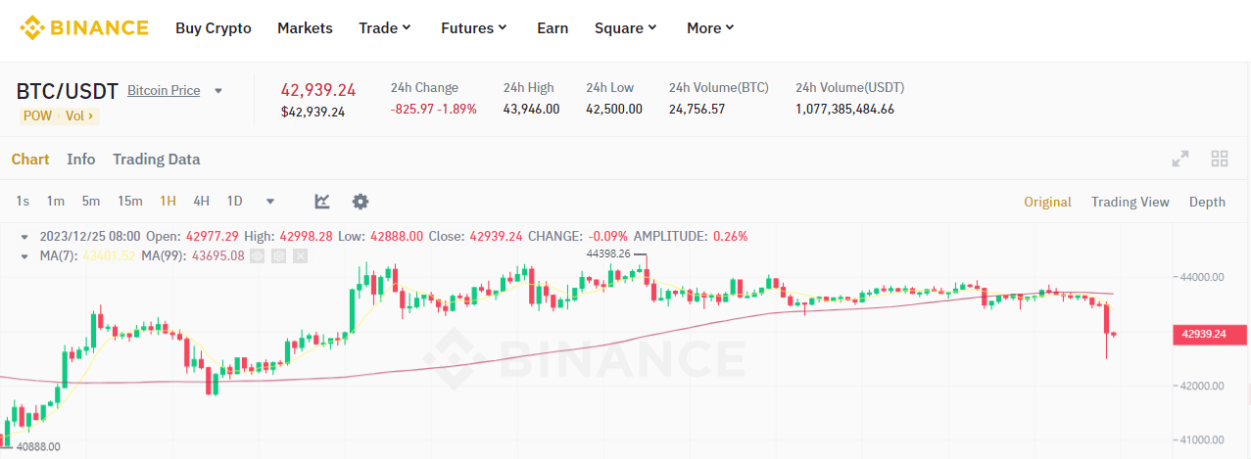Switch to the Chart tab
1251x459 pixels.
30,160
